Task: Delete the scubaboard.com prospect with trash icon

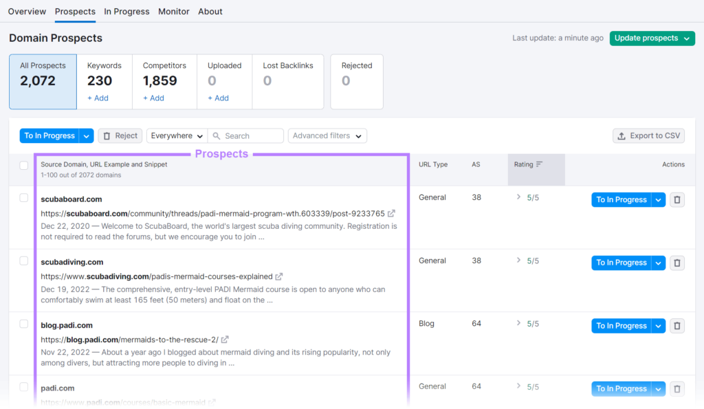Action: [x=677, y=200]
